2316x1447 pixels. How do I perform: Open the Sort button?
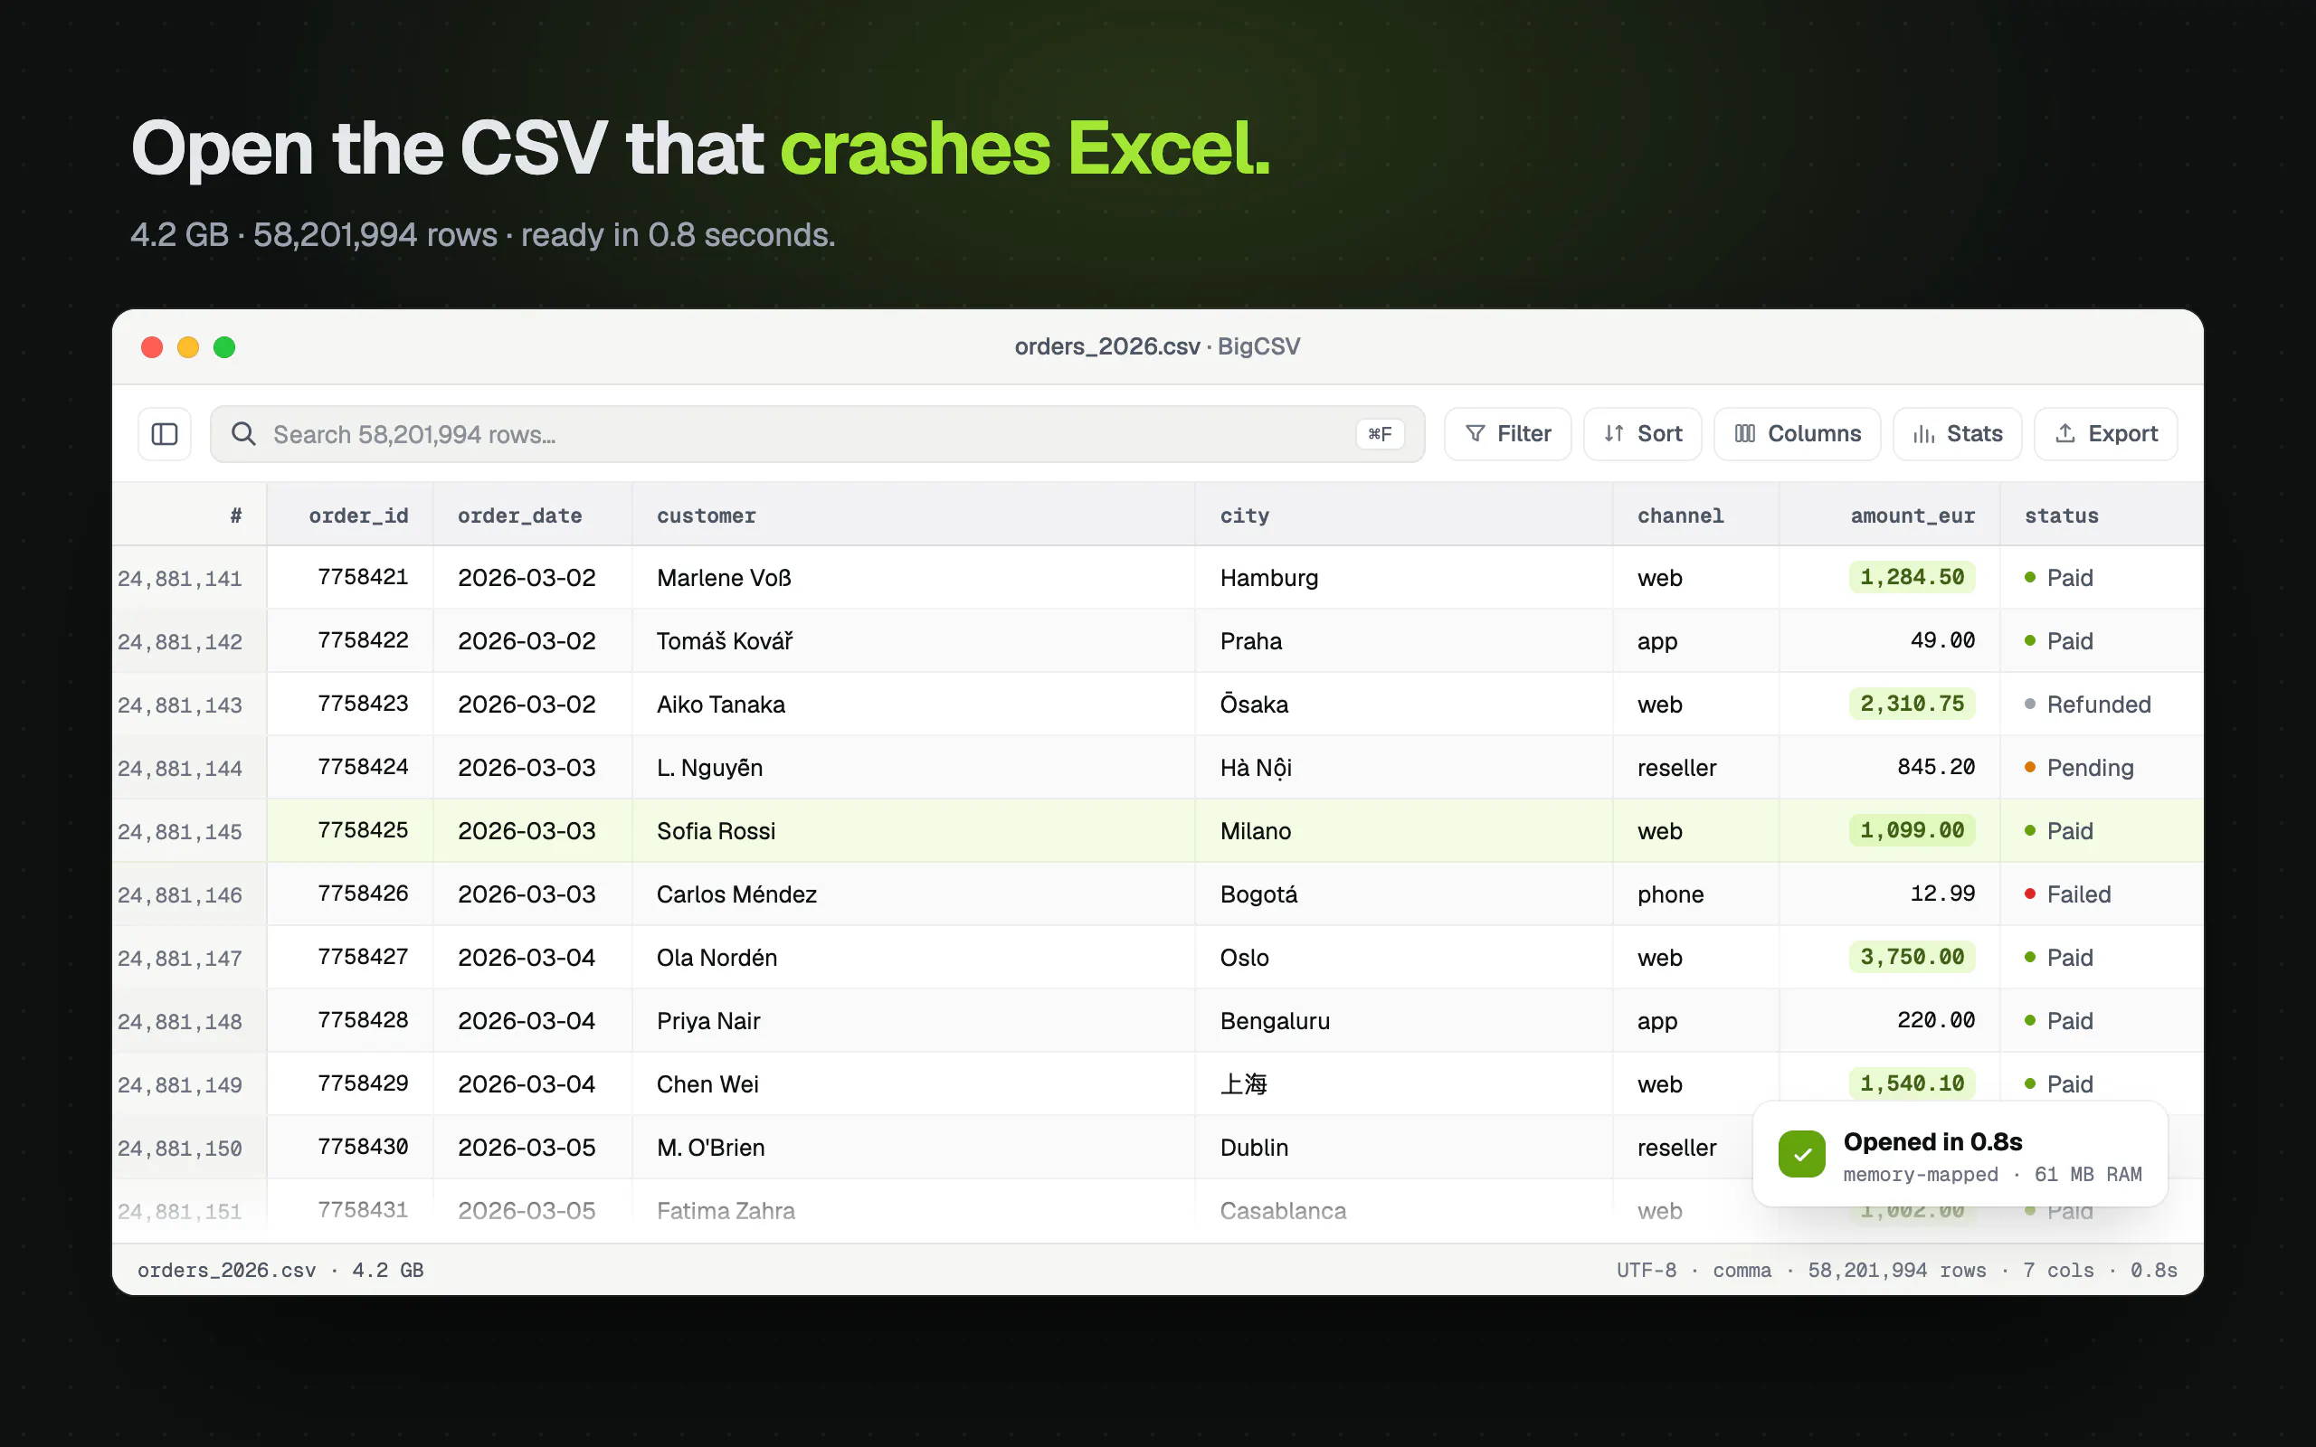[x=1642, y=434]
